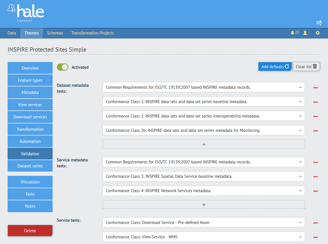Open the Notes tab

[x=30, y=206]
